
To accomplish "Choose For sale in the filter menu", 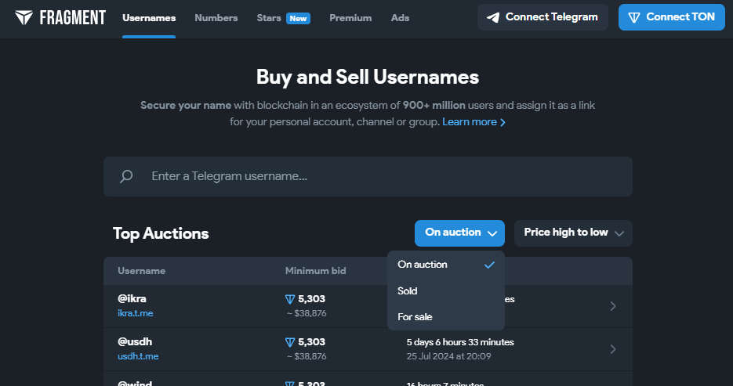I will pos(446,317).
